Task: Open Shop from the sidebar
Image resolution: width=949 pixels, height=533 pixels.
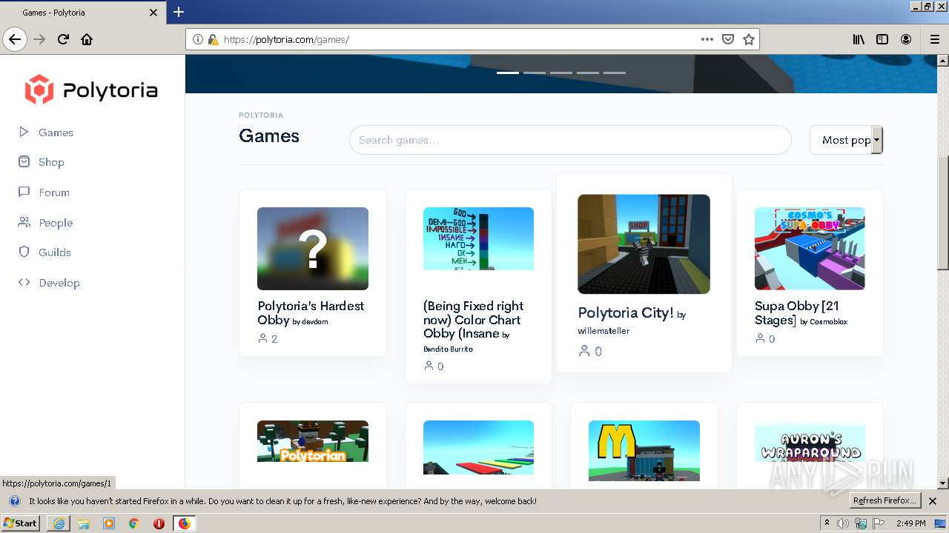Action: 51,162
